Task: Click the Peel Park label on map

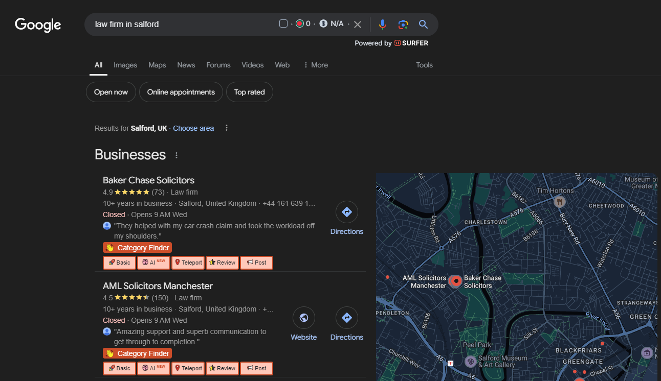Action: (477, 345)
